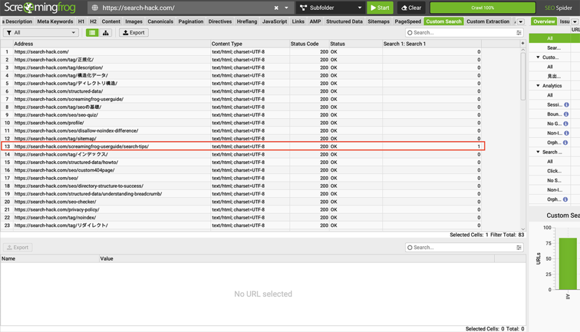Open the PageSpeed tab

point(408,21)
